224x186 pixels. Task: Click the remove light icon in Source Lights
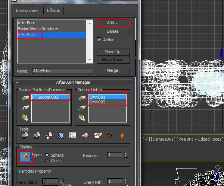82,108
